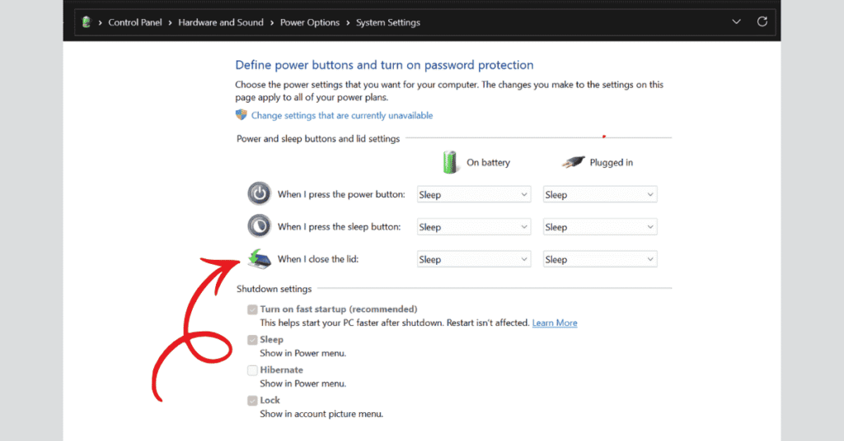The height and width of the screenshot is (441, 844).
Task: Go to Control Panel breadcrumb
Action: pyautogui.click(x=135, y=22)
